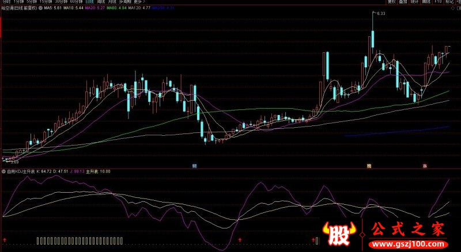Click the green MA60: 4.94 label
Viewport: 461px width, 252px height.
(116, 8)
